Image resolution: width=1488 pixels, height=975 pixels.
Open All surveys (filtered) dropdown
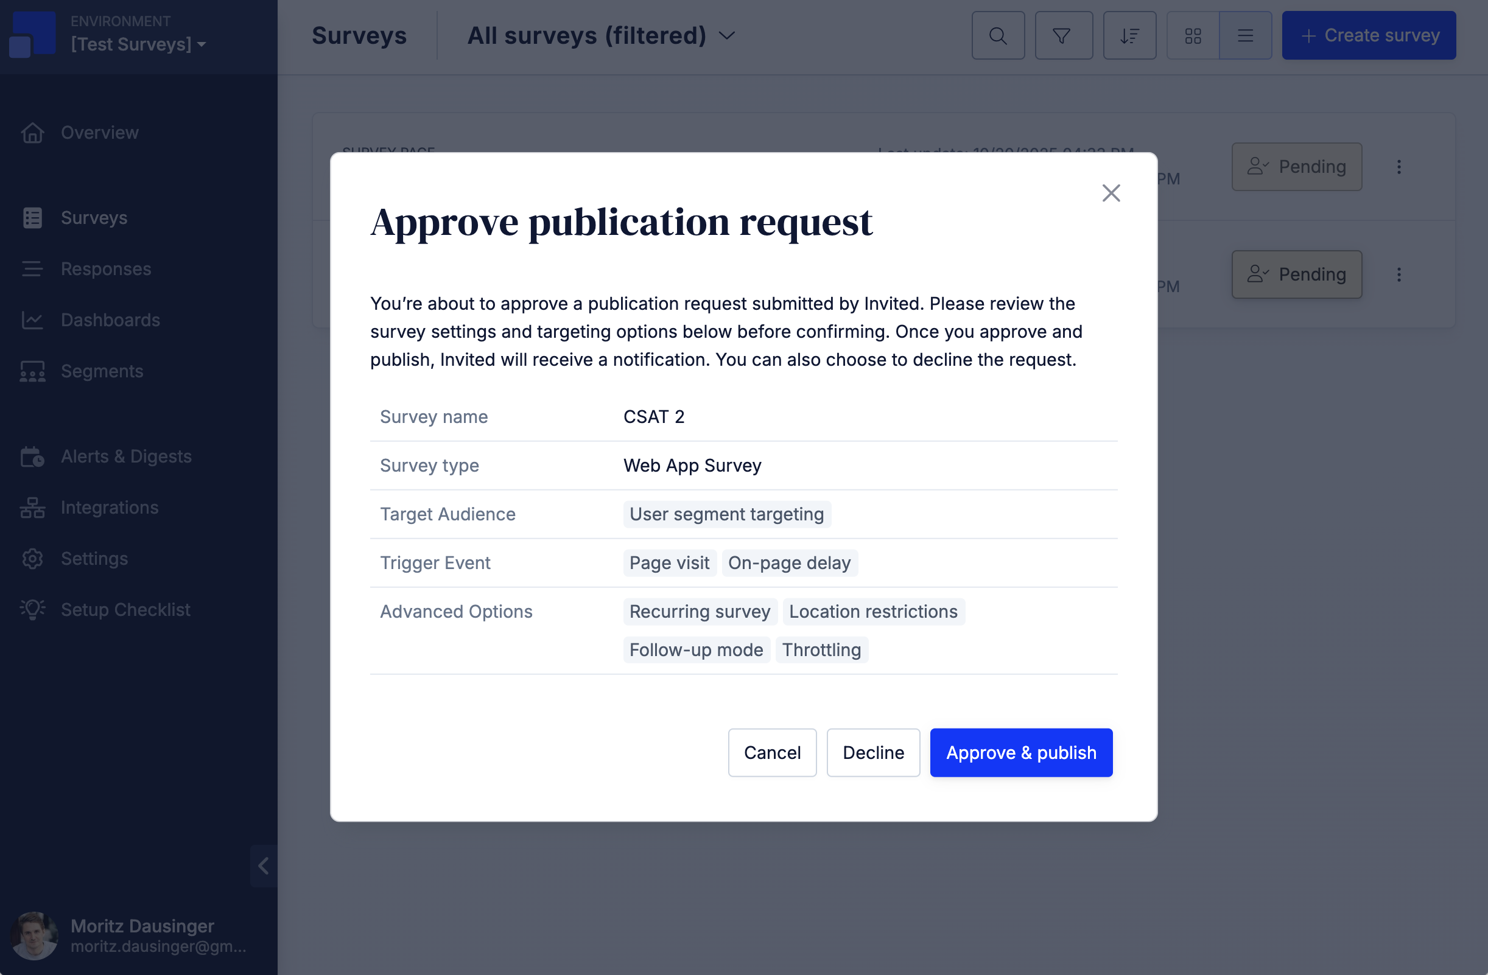tap(600, 36)
